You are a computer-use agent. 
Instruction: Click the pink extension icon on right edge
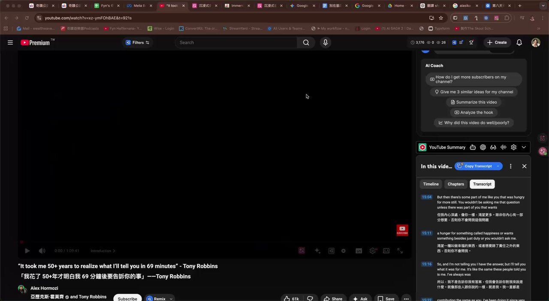click(543, 151)
